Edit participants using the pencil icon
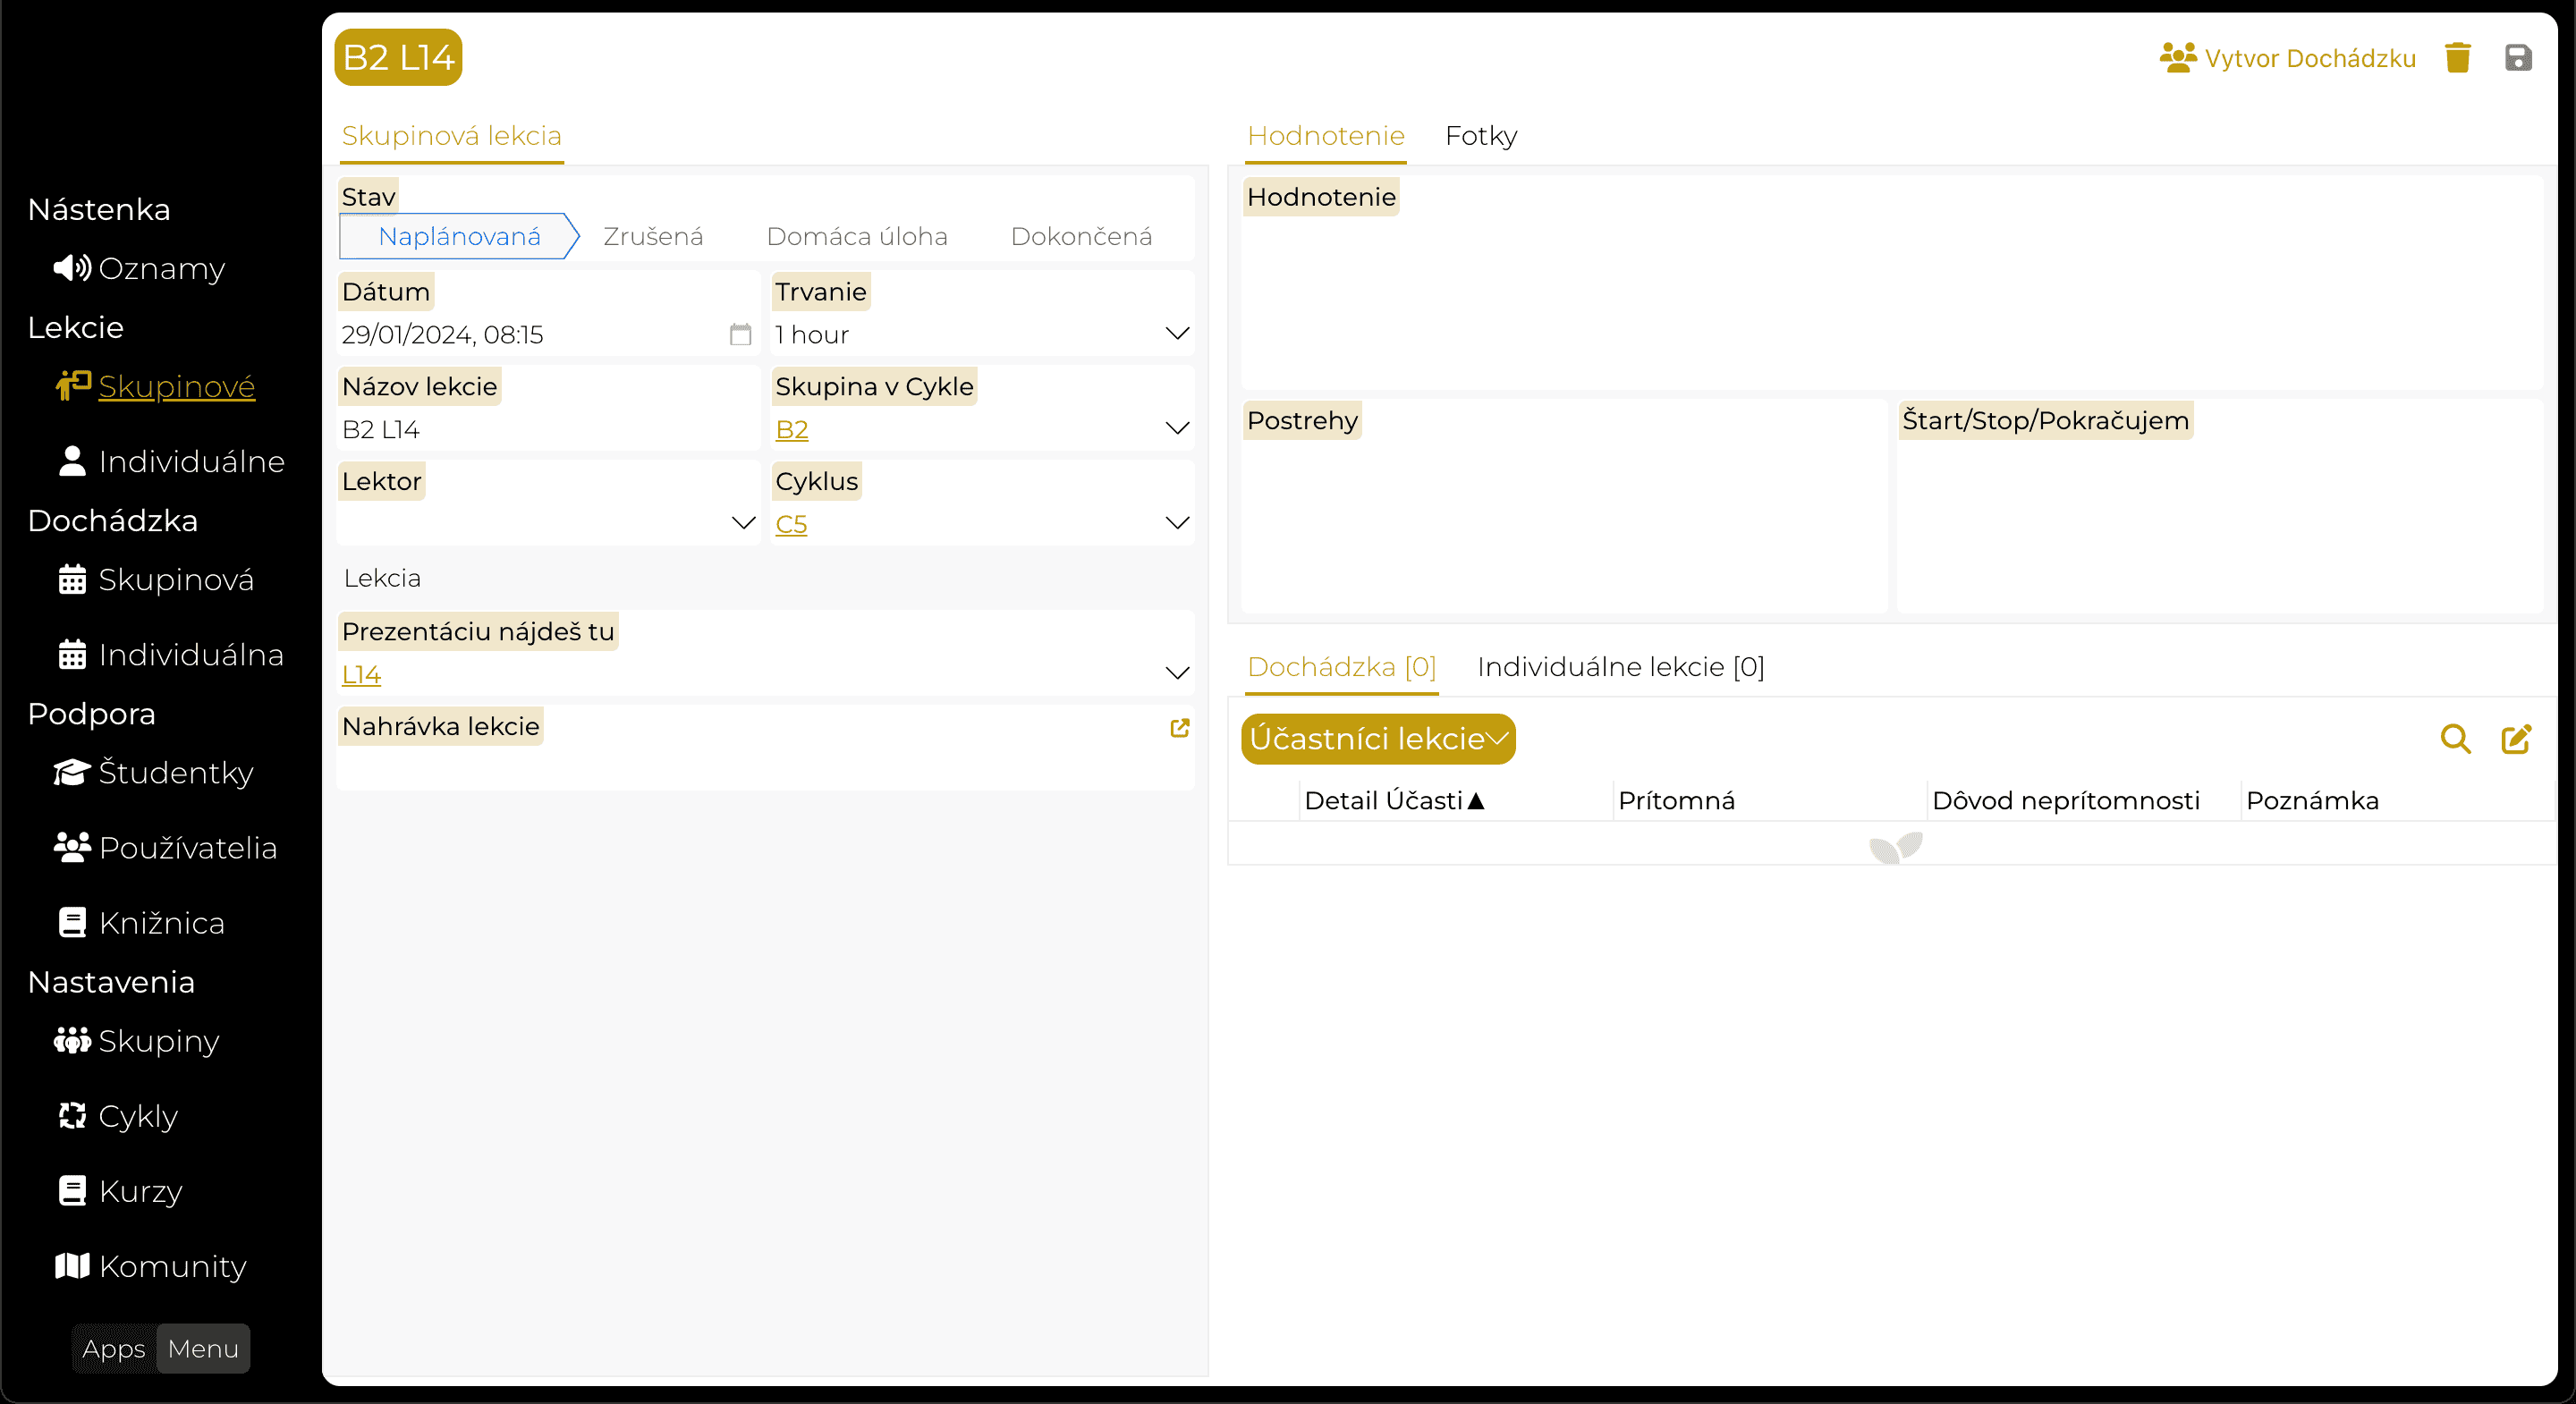The width and height of the screenshot is (2576, 1404). (x=2516, y=739)
